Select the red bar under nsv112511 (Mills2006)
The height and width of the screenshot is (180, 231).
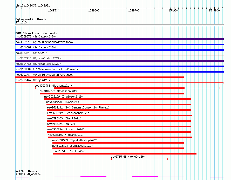125,154
